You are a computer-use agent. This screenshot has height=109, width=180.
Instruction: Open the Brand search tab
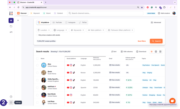coord(47,13)
